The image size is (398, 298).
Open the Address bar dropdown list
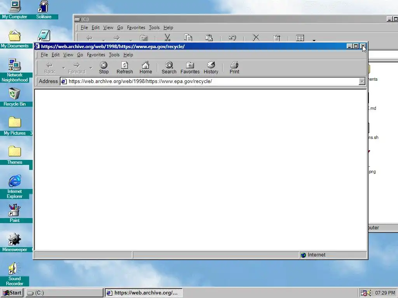point(362,81)
